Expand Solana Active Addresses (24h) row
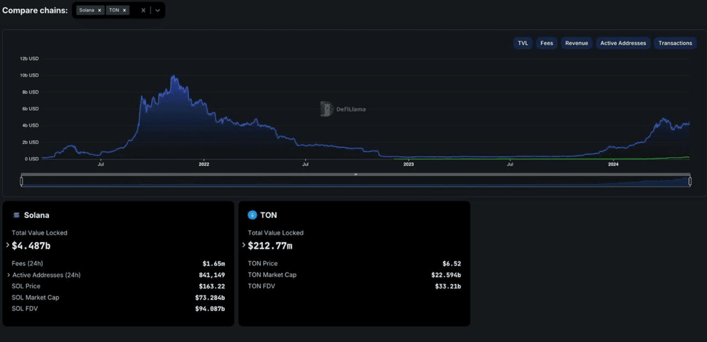The height and width of the screenshot is (342, 707). click(x=9, y=275)
